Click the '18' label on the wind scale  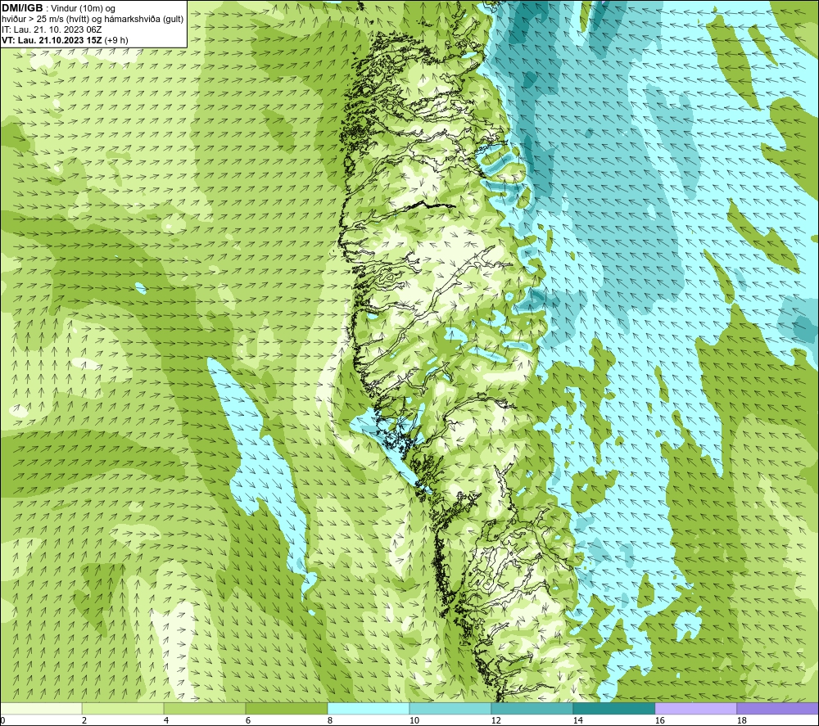741,721
